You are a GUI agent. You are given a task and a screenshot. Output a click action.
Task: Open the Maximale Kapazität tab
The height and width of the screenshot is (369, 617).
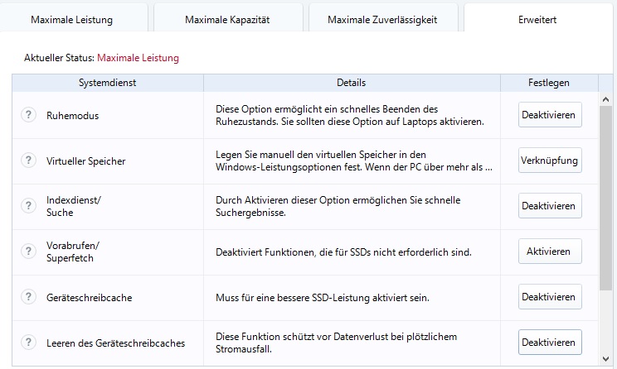coord(227,19)
